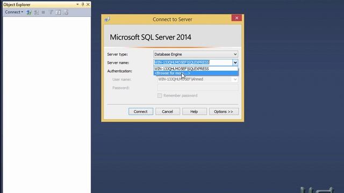
Task: Open Object Explorer window position menu arrow
Action: 77,4
